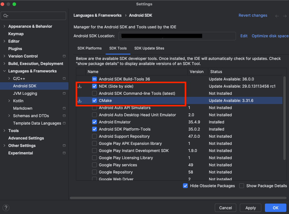Screen dimensions: 289x214
Task: Click Languages & Frameworks breadcrumb
Action: tap(97, 15)
